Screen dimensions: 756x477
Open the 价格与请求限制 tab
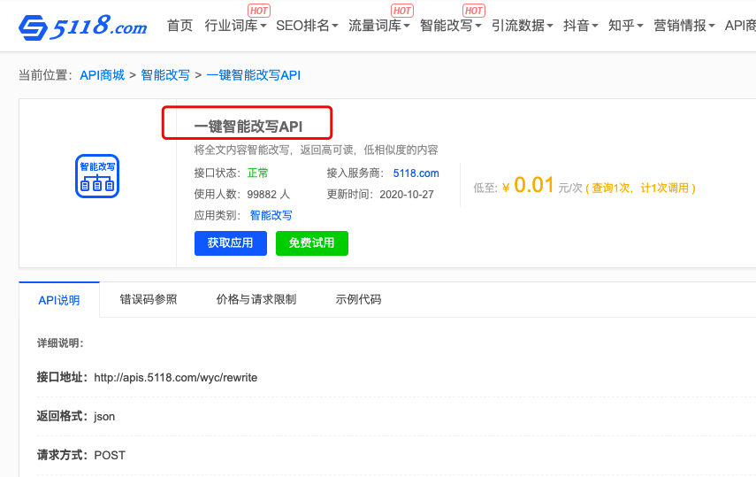tap(256, 299)
